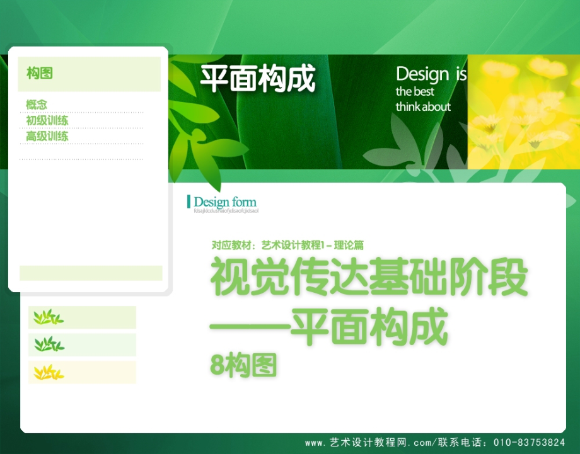Screen dimensions: 580x454
Task: Click the dark green leaf icon in middle bar
Action: [x=49, y=344]
